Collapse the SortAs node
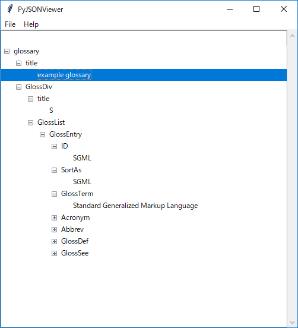 (x=55, y=171)
